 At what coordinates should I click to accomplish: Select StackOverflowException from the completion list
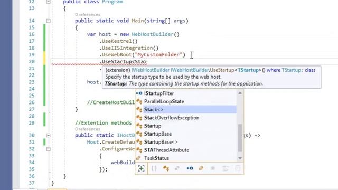[x=186, y=118]
